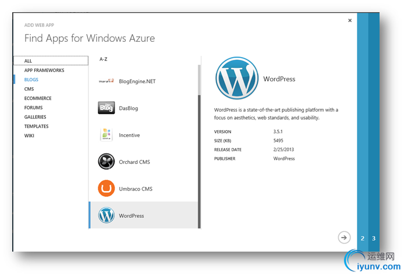Click the RELEASE DATE field label

[x=228, y=150]
